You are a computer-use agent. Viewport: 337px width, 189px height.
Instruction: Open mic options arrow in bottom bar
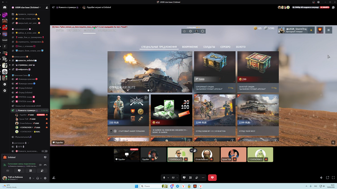pos(168,178)
